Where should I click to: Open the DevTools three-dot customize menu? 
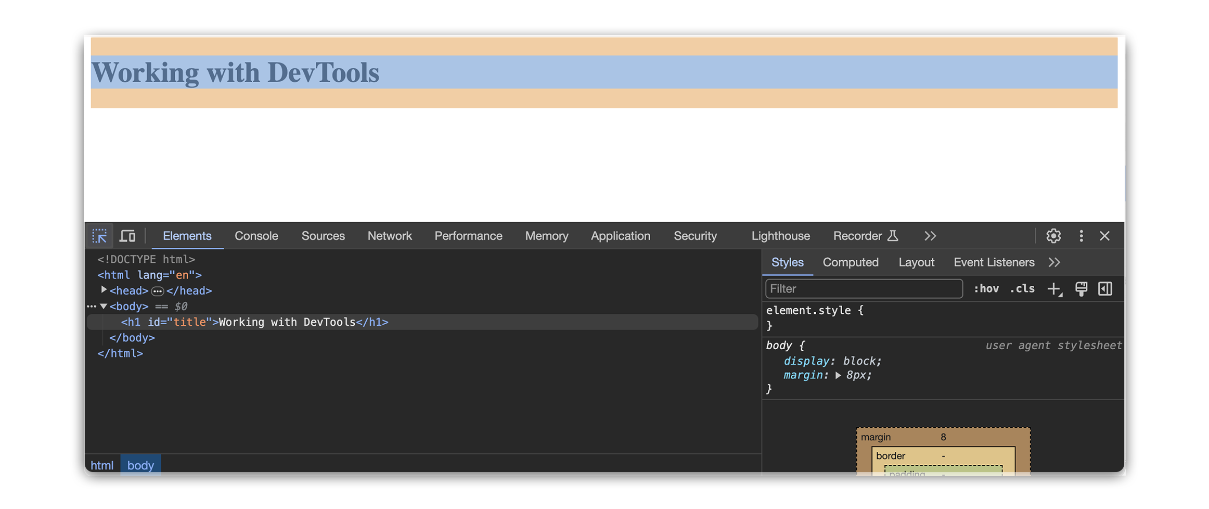1081,236
